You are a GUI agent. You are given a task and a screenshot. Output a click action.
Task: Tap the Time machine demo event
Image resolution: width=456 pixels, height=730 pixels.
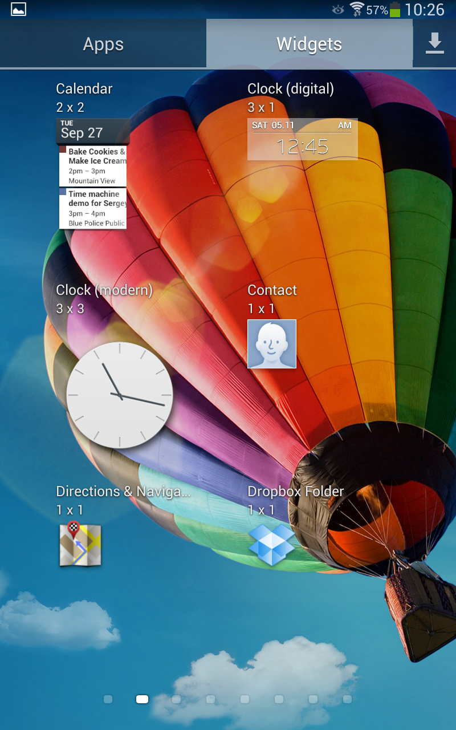pyautogui.click(x=93, y=209)
